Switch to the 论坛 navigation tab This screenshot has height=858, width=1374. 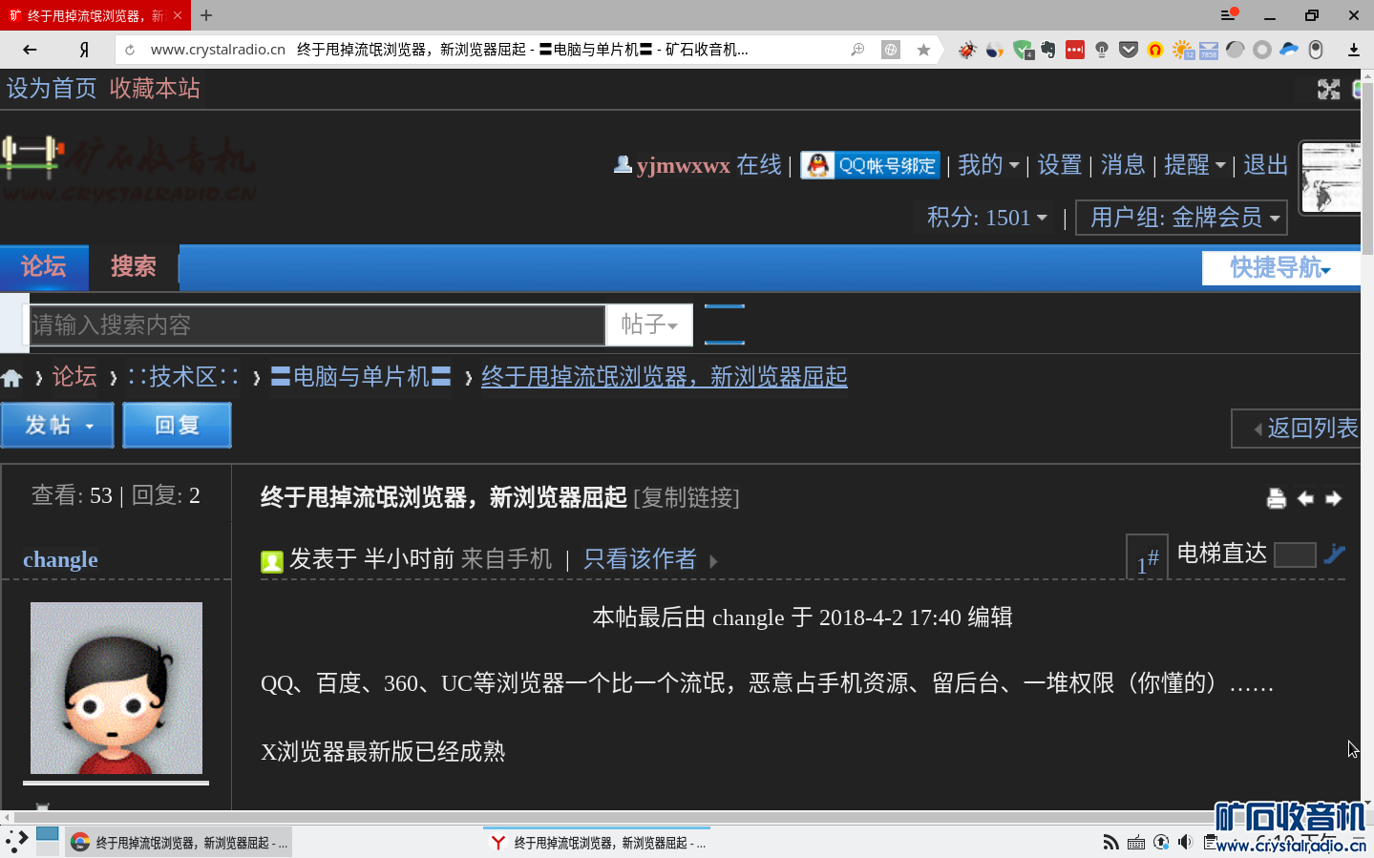point(44,267)
